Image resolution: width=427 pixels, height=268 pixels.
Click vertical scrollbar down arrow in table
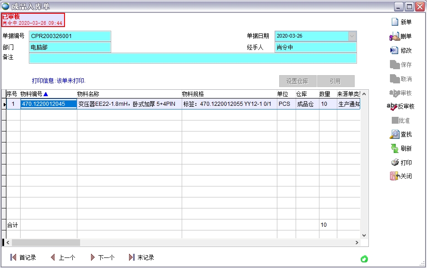coord(364,235)
